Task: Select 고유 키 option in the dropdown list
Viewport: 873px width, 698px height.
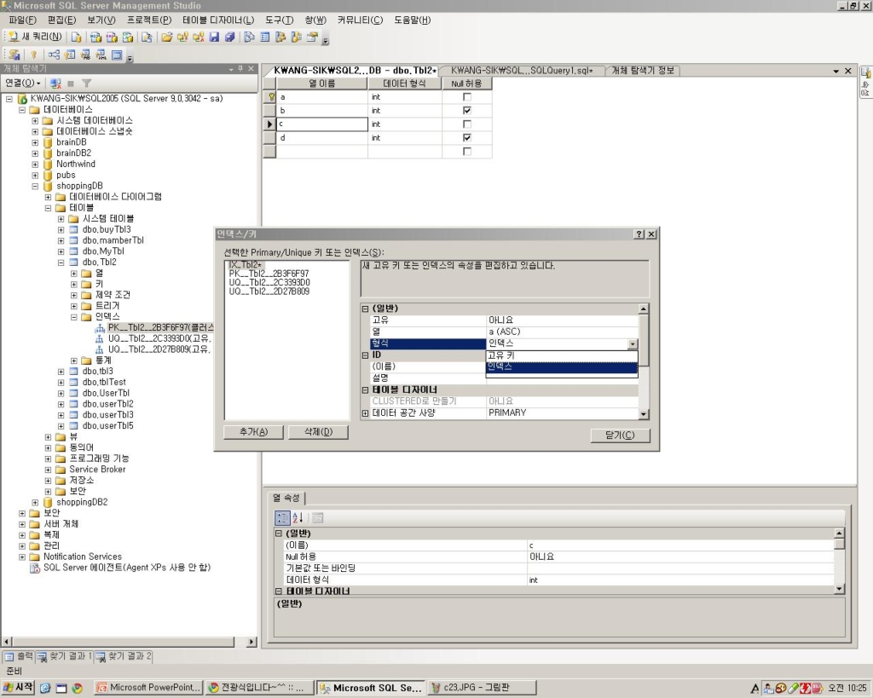Action: click(x=561, y=355)
